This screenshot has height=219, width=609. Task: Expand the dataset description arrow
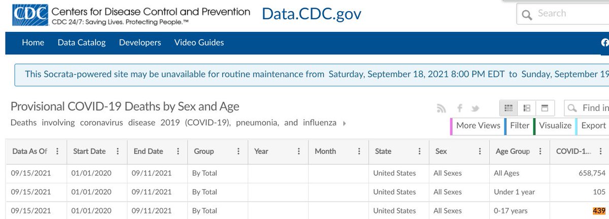tap(345, 123)
